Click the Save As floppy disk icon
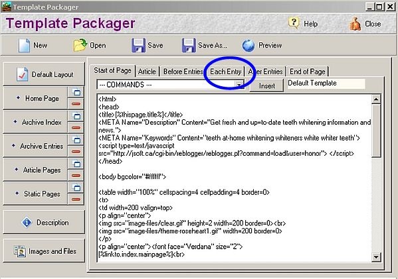 tap(189, 45)
